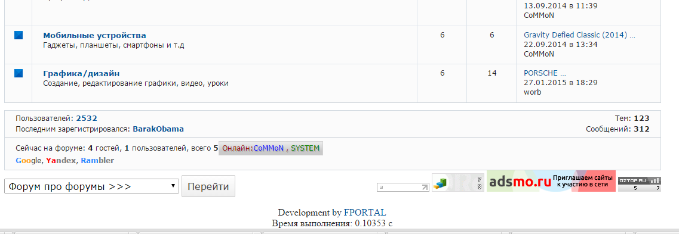Click the OZTOP.RU rating counter
Screen dimensions: 679x234
[x=639, y=184]
